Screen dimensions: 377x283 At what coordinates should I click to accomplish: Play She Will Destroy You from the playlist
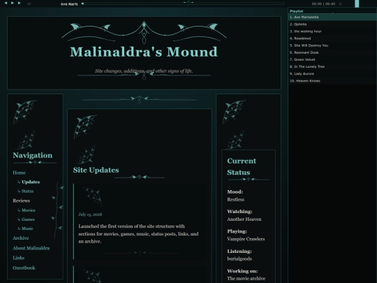click(332, 45)
